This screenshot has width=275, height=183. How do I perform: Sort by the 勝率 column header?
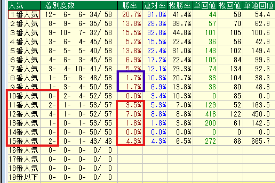130,5
